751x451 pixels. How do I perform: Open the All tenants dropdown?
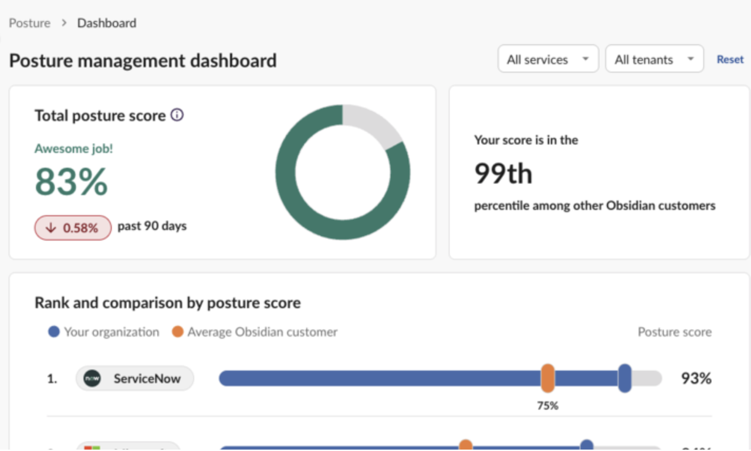[x=654, y=59]
